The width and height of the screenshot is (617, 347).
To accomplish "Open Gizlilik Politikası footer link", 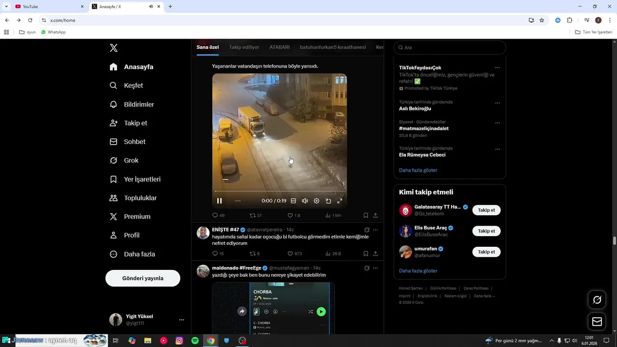I will pos(443,288).
